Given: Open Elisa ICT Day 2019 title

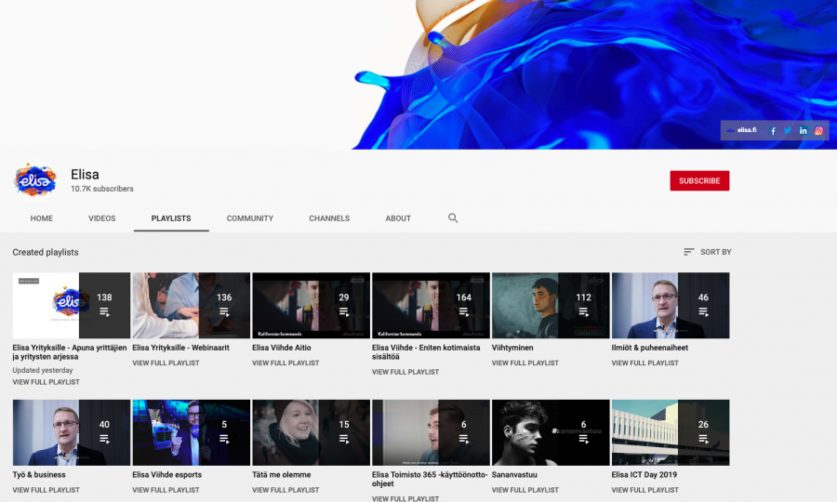Looking at the screenshot, I should click(644, 474).
